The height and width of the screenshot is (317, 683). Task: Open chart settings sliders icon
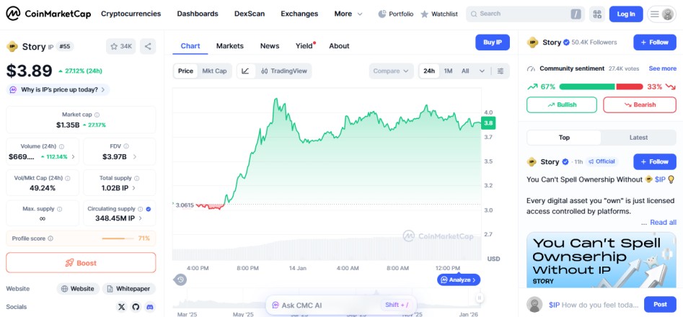coord(501,71)
